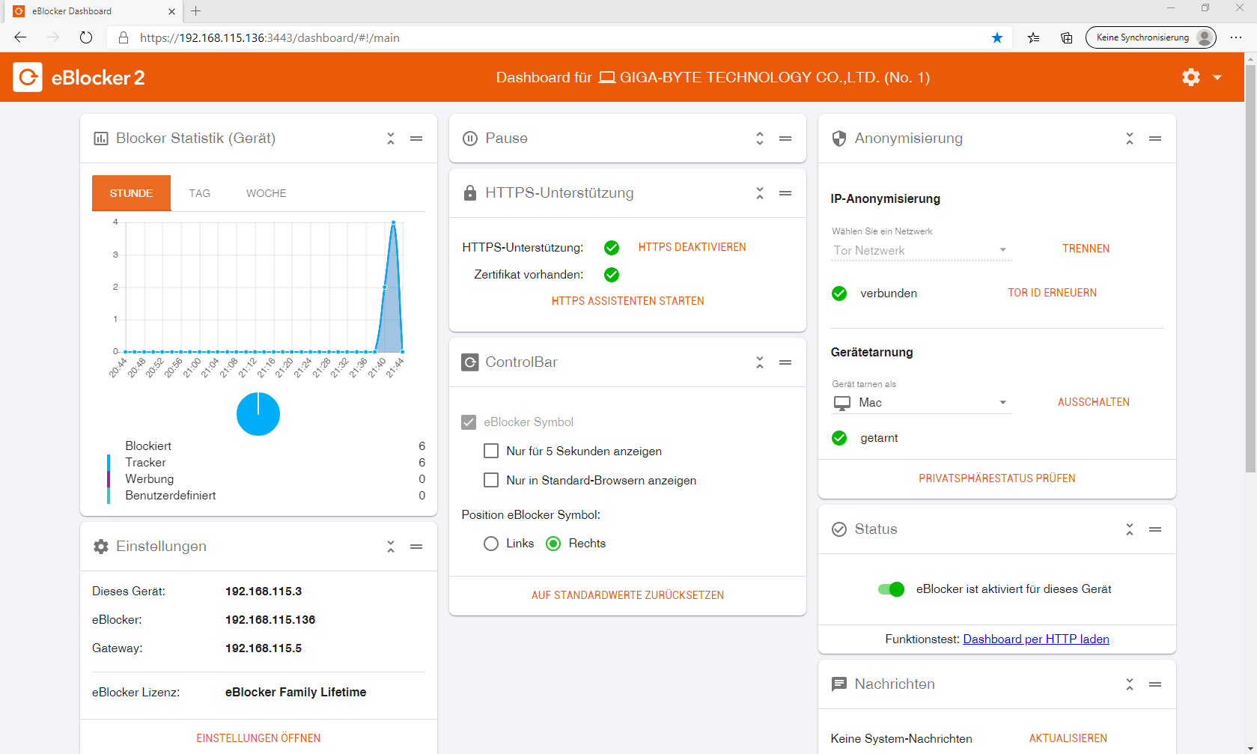
Task: View site info via address bar padlock
Action: [124, 37]
